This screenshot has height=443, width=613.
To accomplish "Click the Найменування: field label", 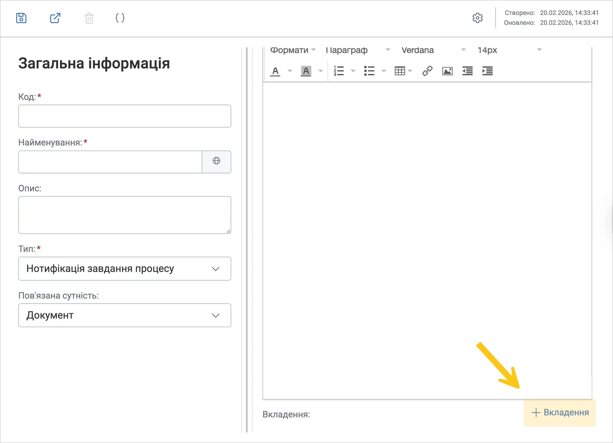I will point(50,142).
